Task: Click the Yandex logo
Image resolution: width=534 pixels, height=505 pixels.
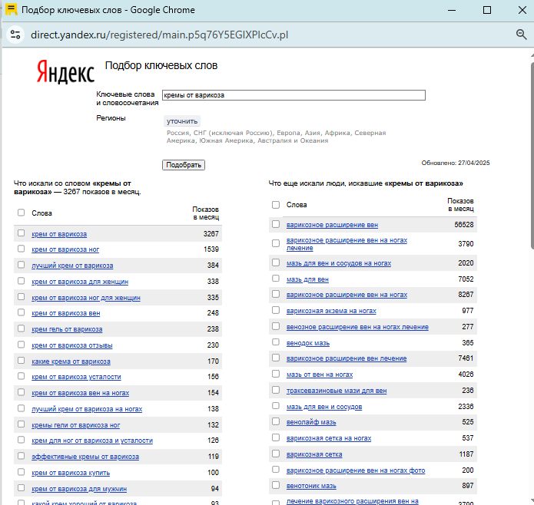Action: tap(65, 71)
